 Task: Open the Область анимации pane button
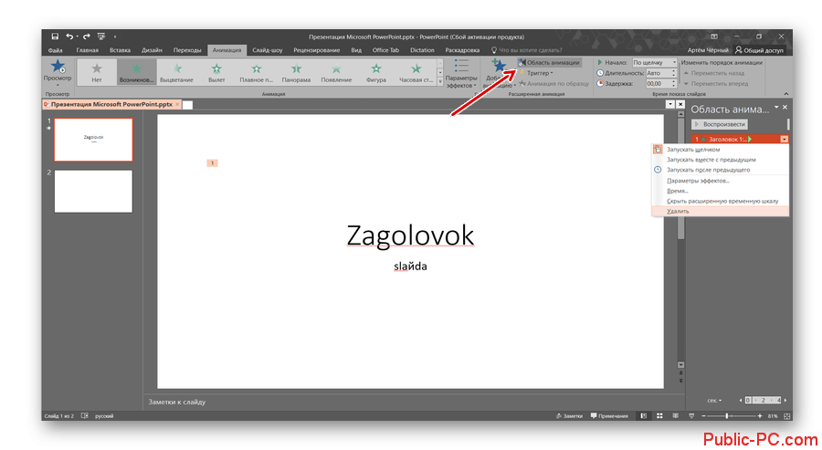(549, 62)
